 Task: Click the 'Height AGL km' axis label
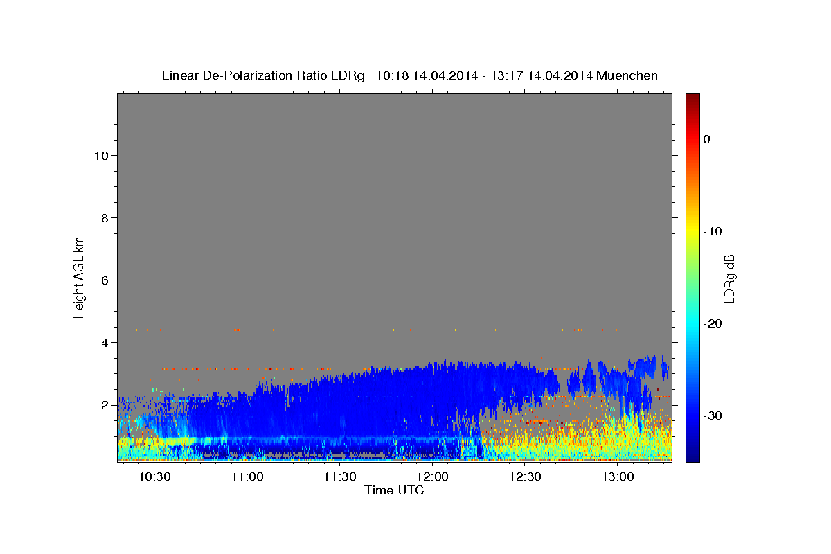80,277
